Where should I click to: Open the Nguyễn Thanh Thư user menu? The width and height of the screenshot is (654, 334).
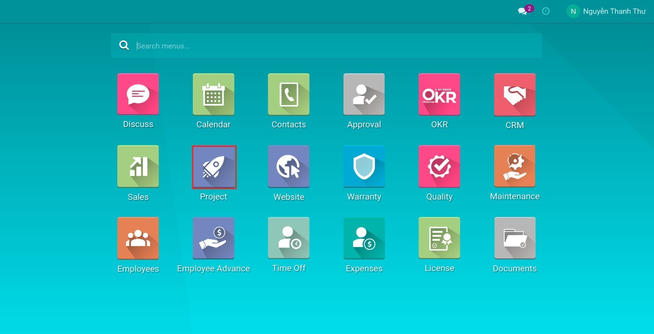pos(606,11)
